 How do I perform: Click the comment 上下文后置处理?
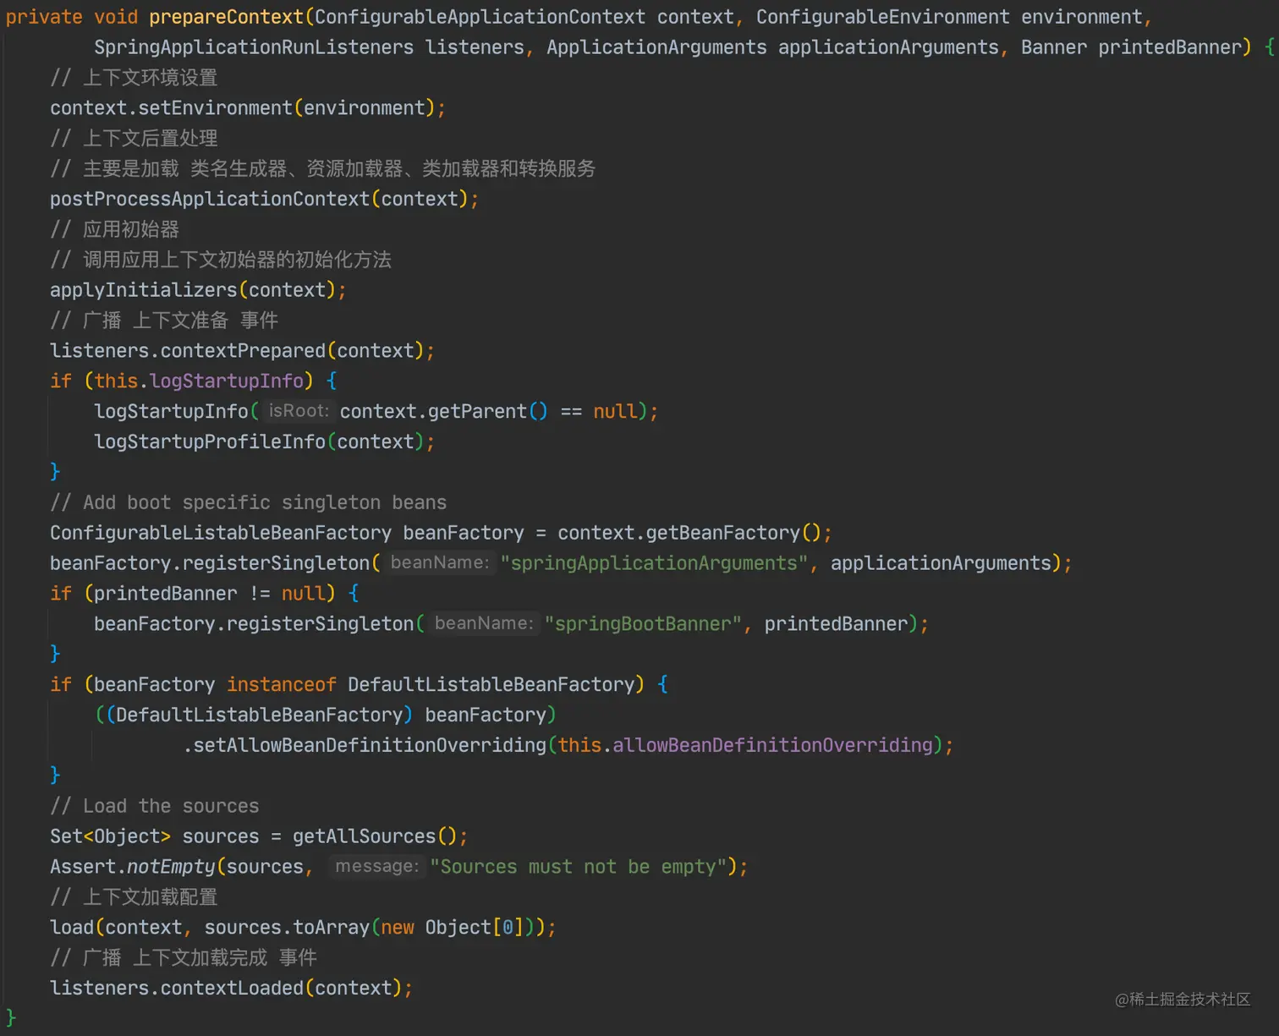tap(134, 139)
